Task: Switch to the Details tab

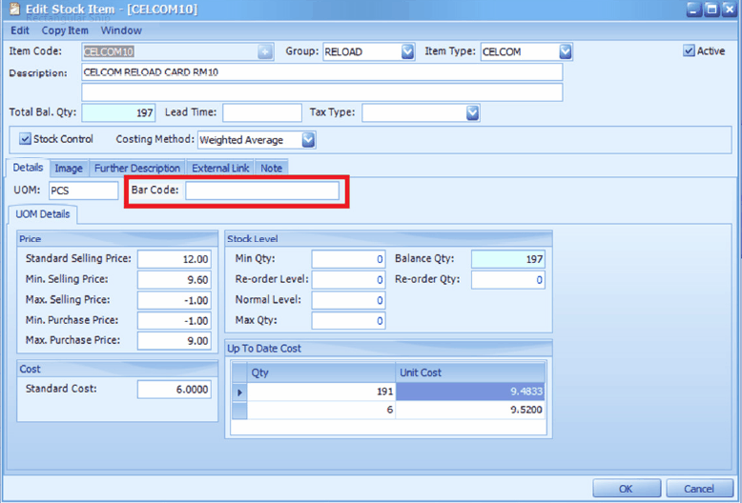Action: [x=28, y=168]
